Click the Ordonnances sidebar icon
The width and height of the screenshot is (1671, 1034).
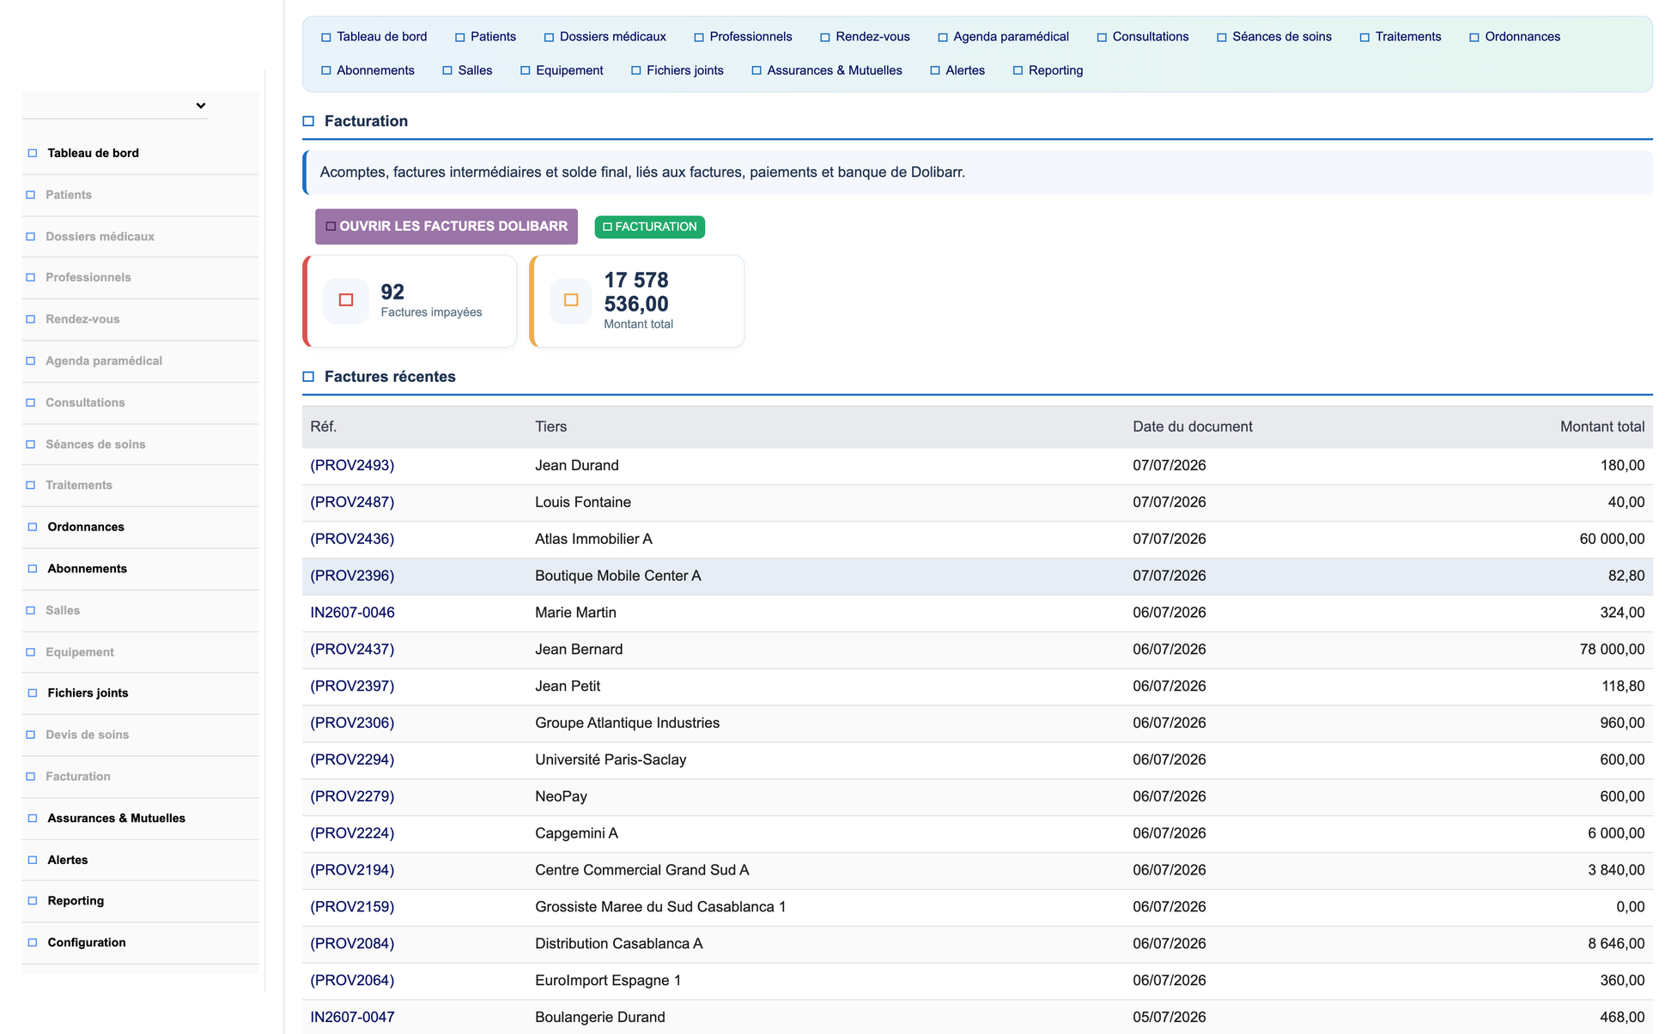33,528
